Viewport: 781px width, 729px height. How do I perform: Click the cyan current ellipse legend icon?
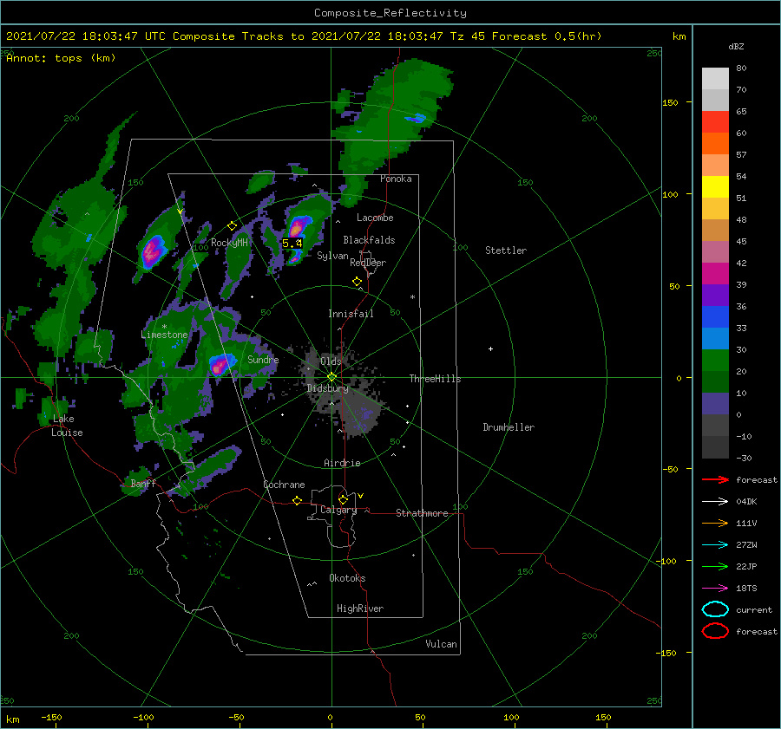pyautogui.click(x=715, y=609)
